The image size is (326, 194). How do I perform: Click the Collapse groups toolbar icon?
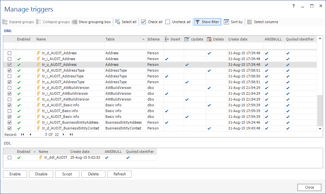(x=39, y=22)
